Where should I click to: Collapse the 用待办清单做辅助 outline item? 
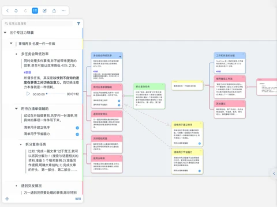coord(16,109)
